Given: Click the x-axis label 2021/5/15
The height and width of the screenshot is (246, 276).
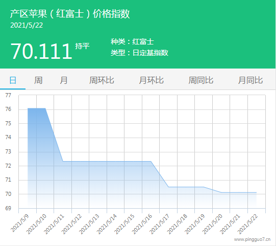Looking at the screenshot, I should (124, 224).
